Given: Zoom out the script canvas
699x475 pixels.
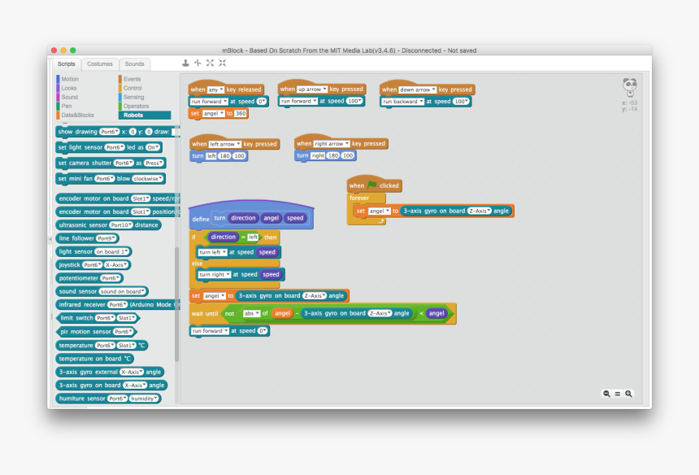Looking at the screenshot, I should pyautogui.click(x=606, y=394).
